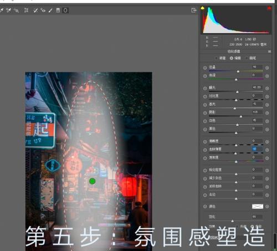This screenshot has width=277, height=251.
Task: Click the green radial filter pin
Action: click(x=93, y=181)
